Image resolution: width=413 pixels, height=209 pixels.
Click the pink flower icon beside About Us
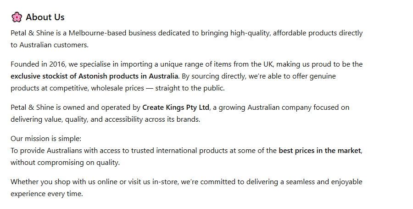[x=17, y=17]
